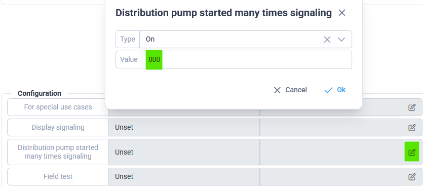Click the Type field label in dialog
This screenshot has height=187, width=423.
(x=128, y=40)
